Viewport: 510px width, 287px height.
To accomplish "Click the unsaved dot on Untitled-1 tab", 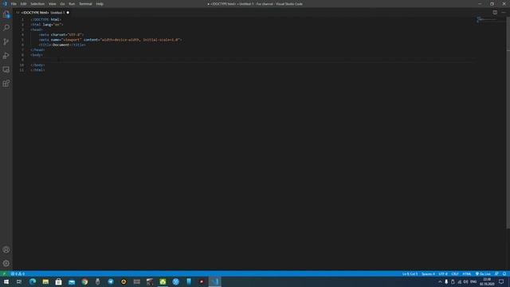I will click(x=68, y=13).
